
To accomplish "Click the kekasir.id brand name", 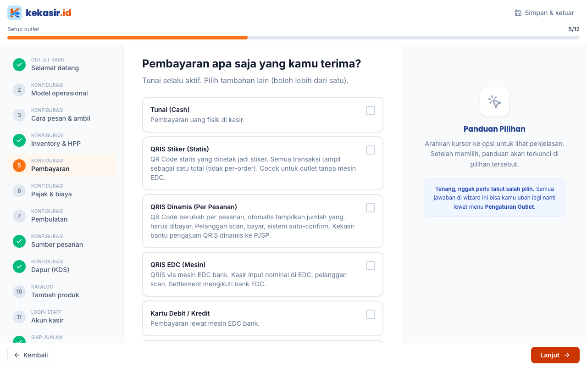I will click(x=48, y=13).
